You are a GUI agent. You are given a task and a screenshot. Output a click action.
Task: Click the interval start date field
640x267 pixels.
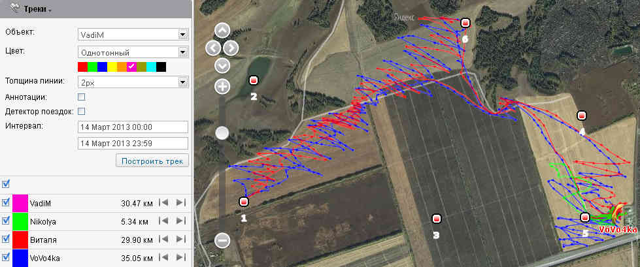[133, 127]
